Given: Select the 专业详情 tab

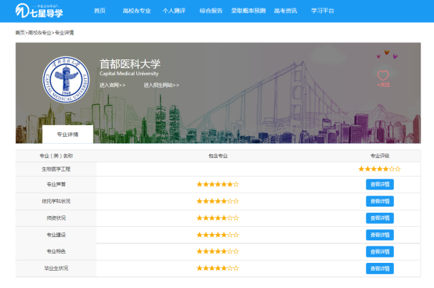Looking at the screenshot, I should (x=67, y=135).
